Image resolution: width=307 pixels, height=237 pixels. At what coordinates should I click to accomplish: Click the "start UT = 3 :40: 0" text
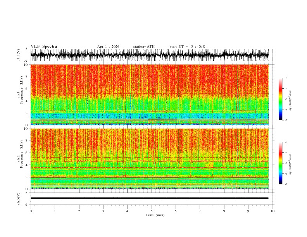pos(187,46)
